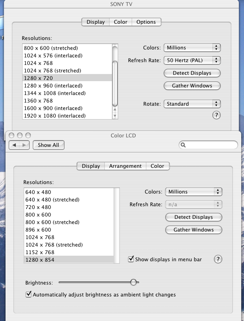Select Display tab in Color LCD window
The height and width of the screenshot is (321, 244).
click(91, 166)
